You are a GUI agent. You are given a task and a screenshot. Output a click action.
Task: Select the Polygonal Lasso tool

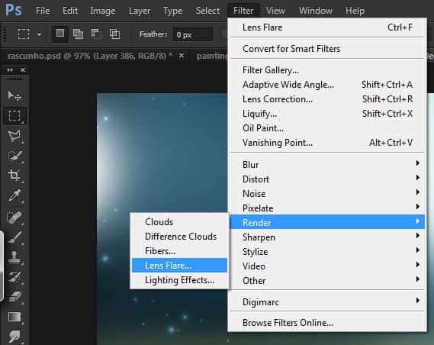click(14, 136)
